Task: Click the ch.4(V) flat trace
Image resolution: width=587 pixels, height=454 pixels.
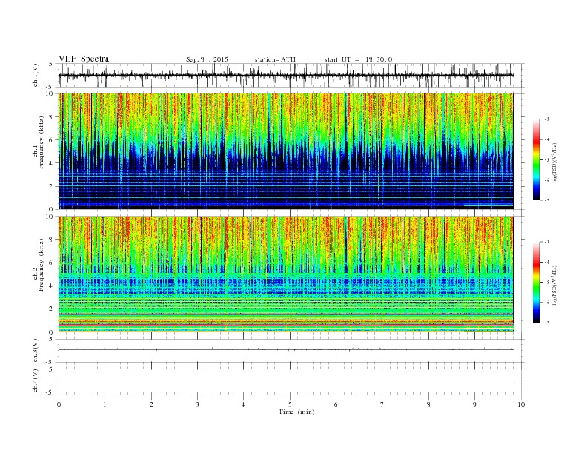Action: click(286, 381)
